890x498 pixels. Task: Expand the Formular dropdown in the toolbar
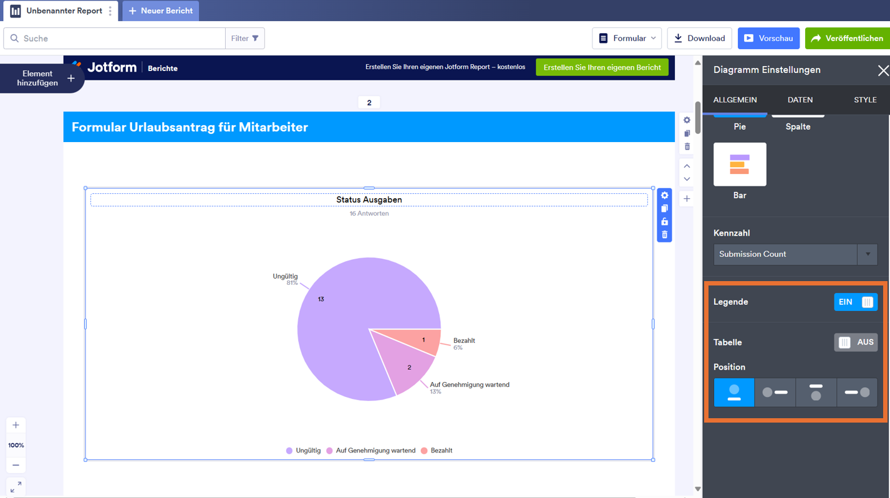[x=627, y=39]
